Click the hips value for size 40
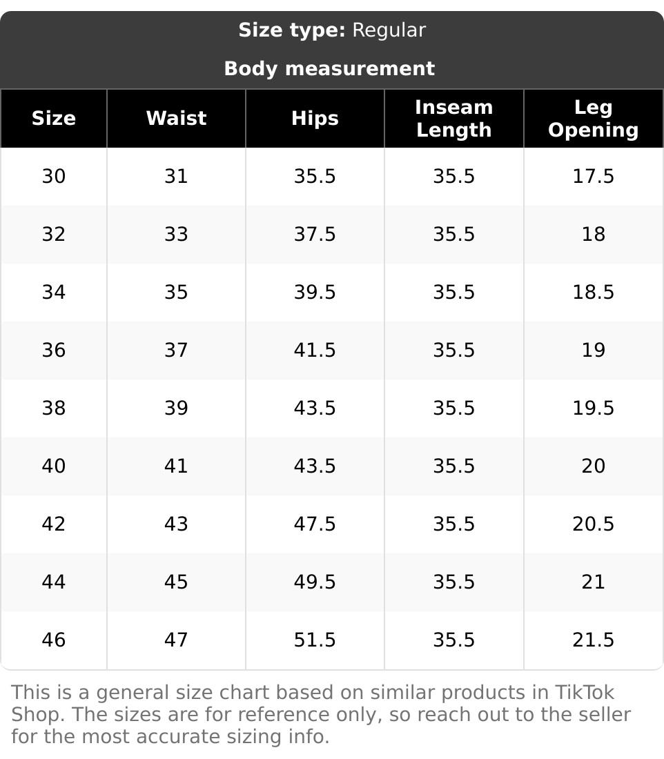664x759 pixels. click(315, 466)
